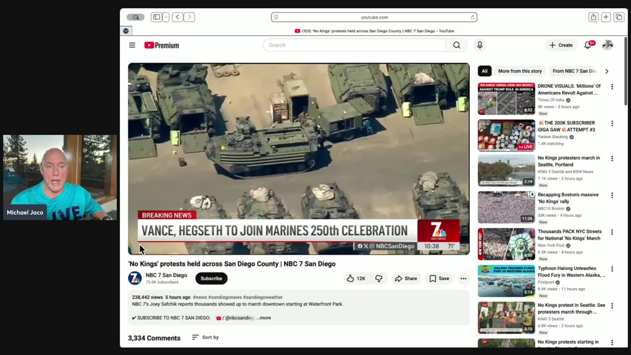The image size is (631, 355).
Task: Open options for NYC Streets video
Action: tap(612, 232)
